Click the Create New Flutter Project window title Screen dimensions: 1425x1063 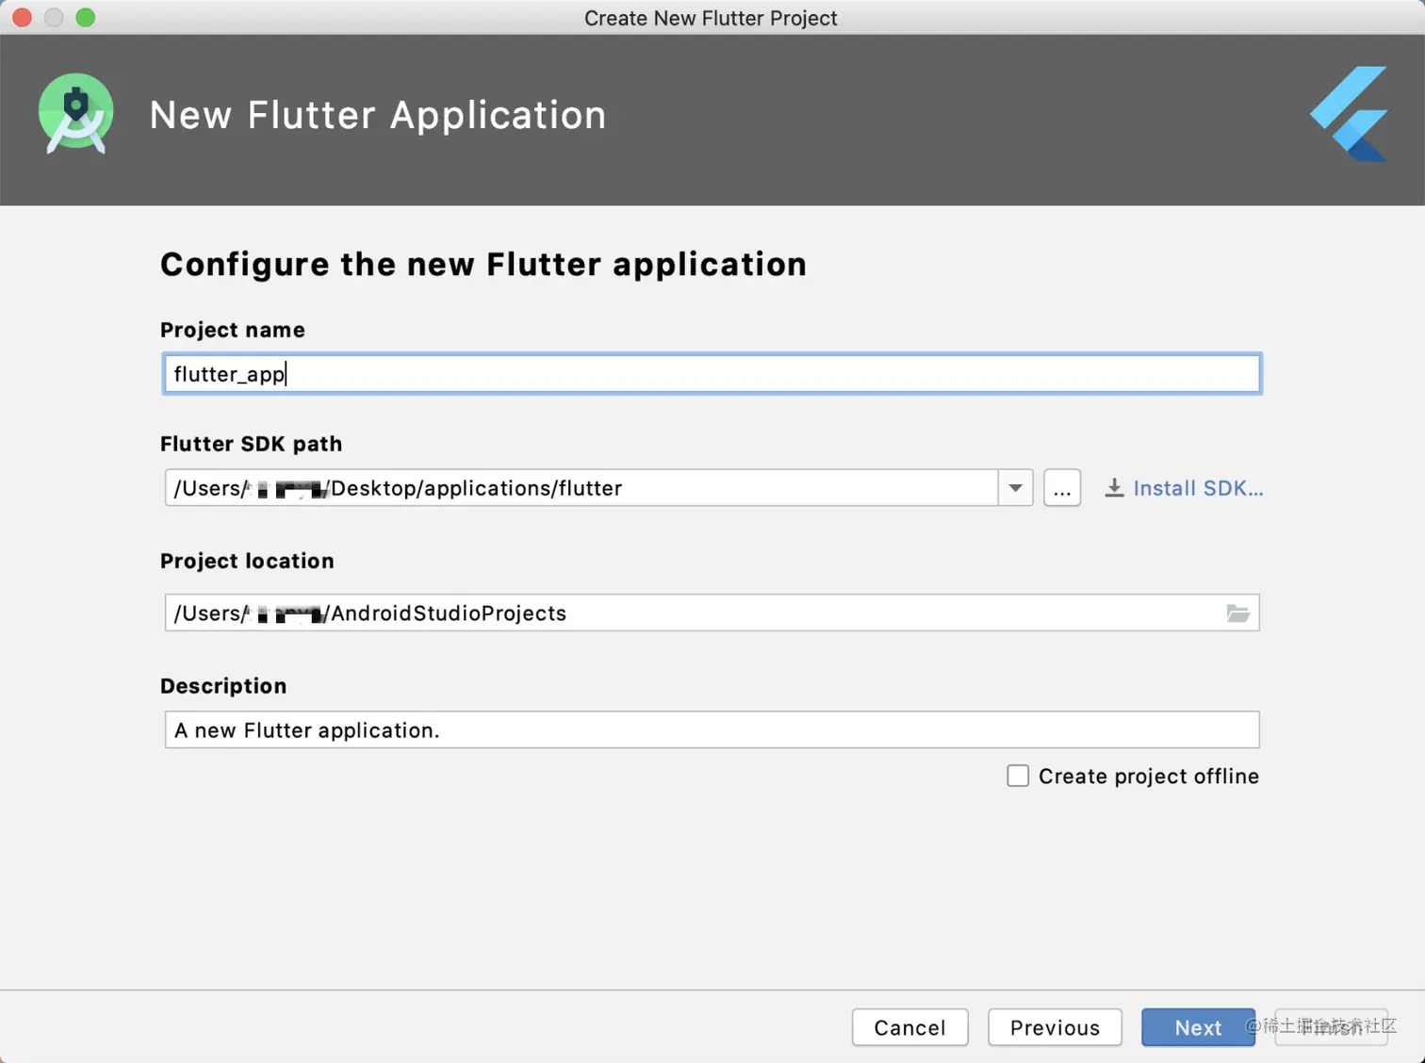click(711, 18)
